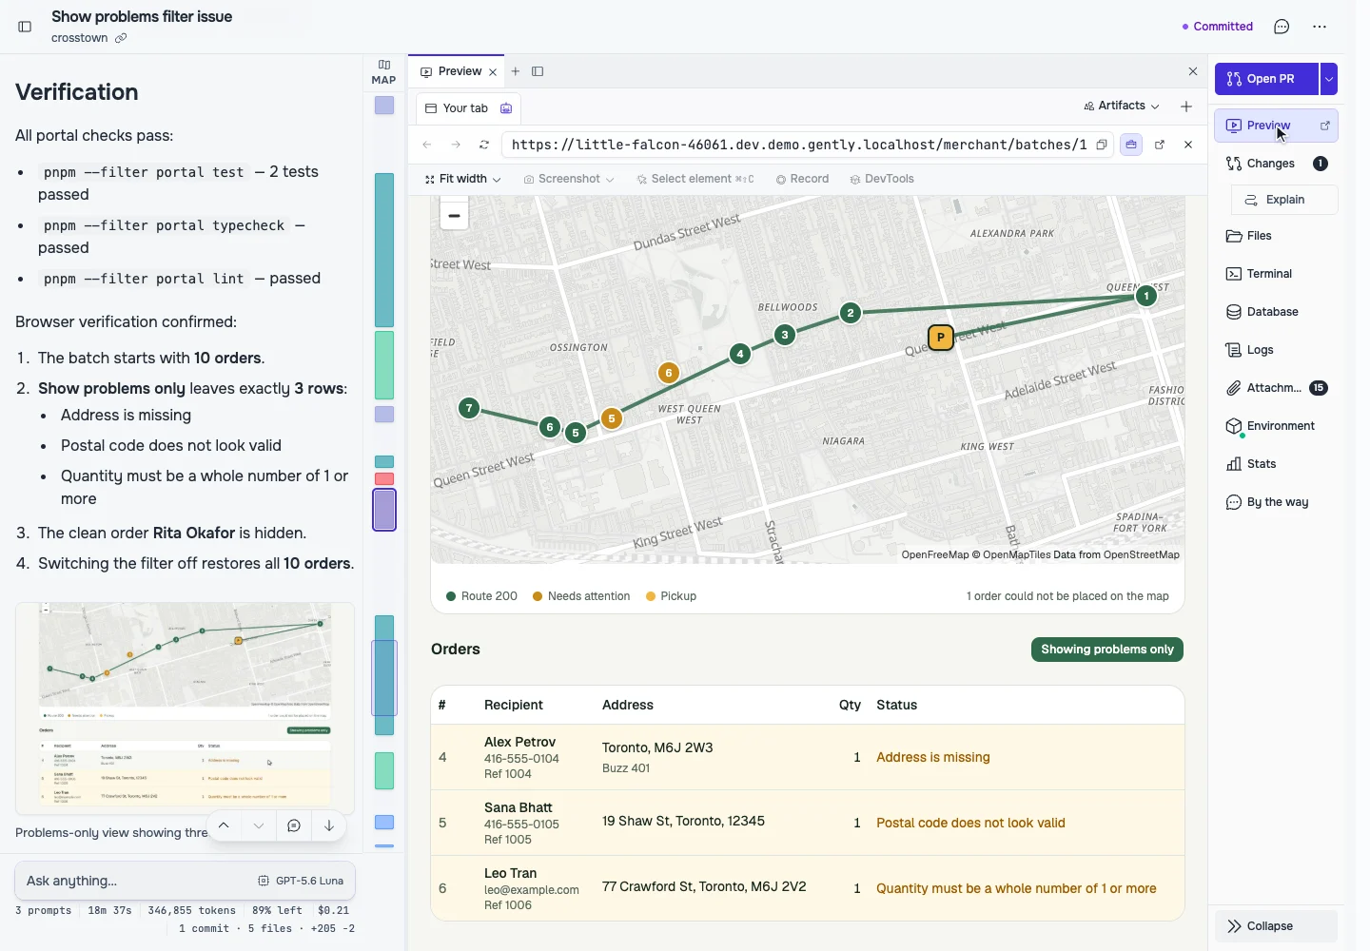Open the conversation comments bubble icon
This screenshot has height=951, width=1370.
(x=1282, y=27)
